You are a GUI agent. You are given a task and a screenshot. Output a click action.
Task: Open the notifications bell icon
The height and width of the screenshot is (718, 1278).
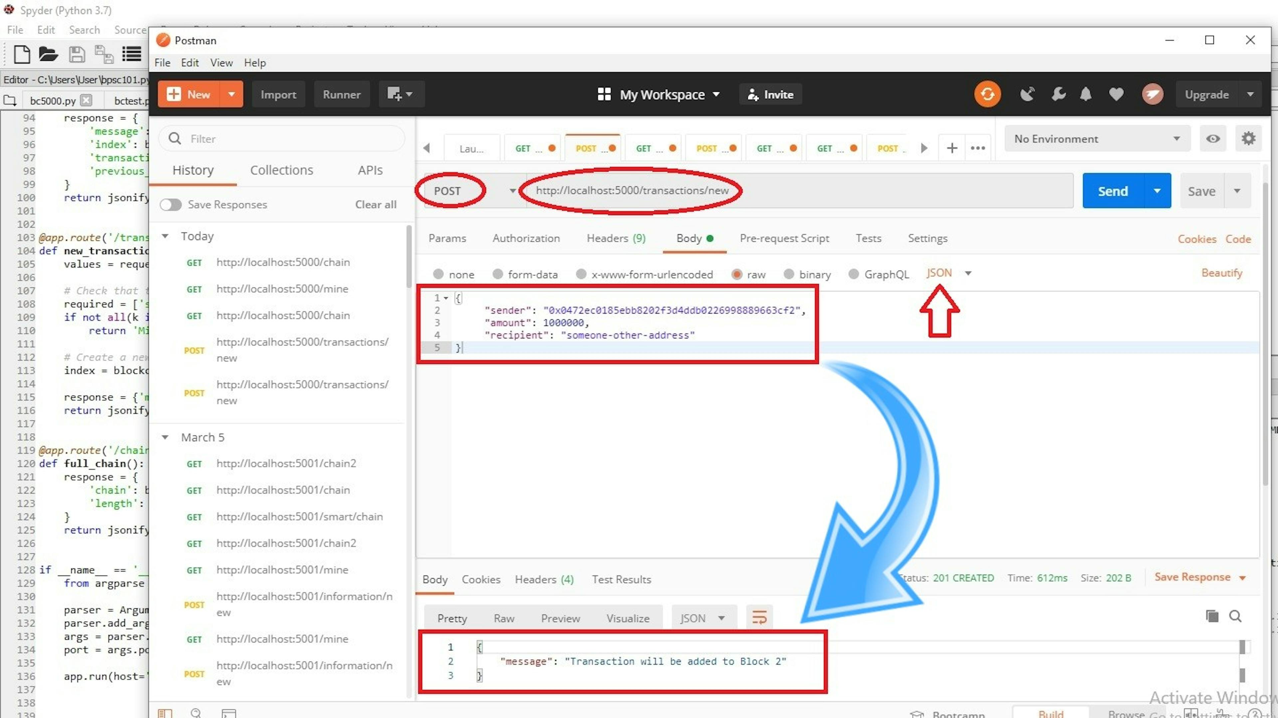[1086, 94]
